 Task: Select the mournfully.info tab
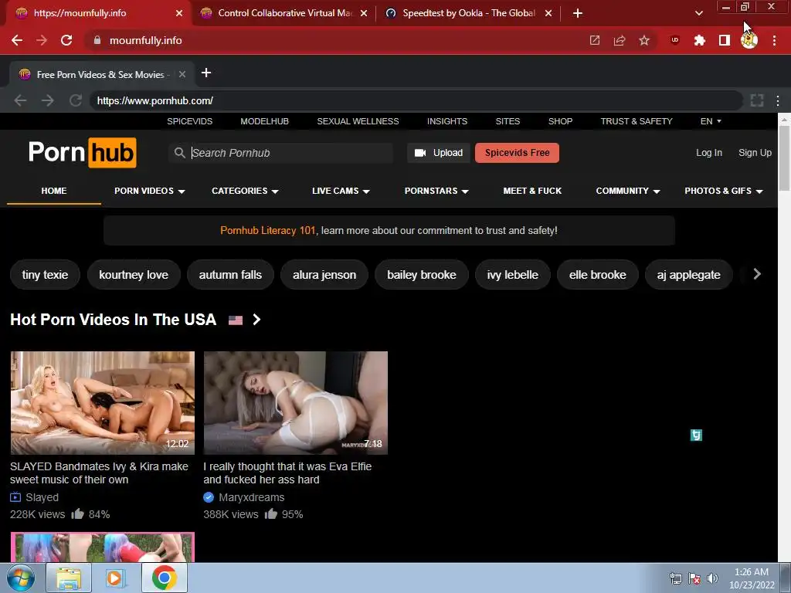[x=99, y=13]
